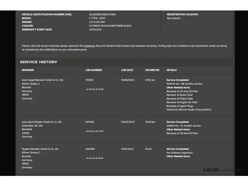Click the 4745 km odometer reading

click(150, 80)
